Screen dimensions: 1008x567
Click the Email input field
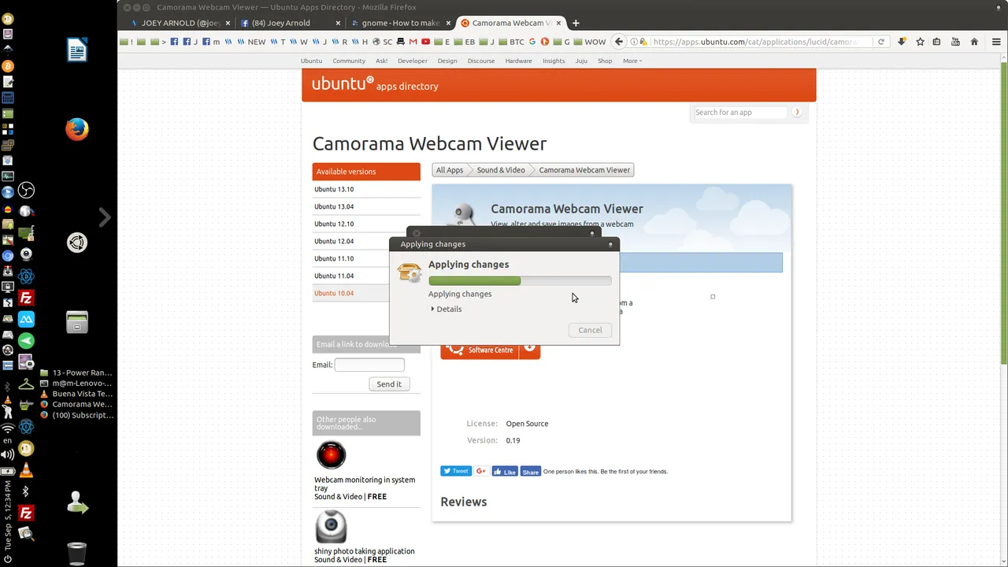pos(369,365)
